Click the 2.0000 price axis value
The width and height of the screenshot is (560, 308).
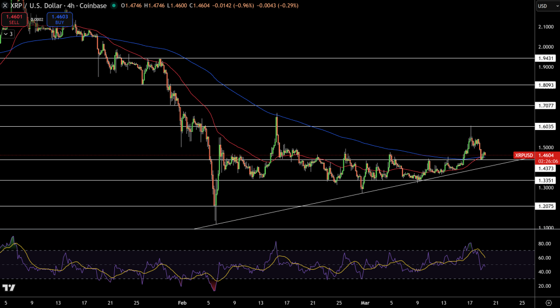545,47
